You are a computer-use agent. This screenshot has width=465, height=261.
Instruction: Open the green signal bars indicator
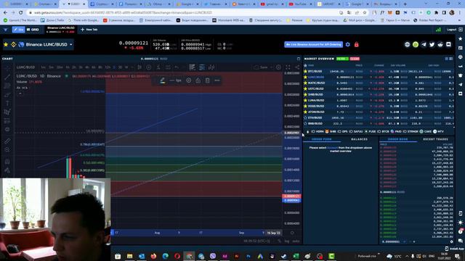pyautogui.click(x=438, y=30)
